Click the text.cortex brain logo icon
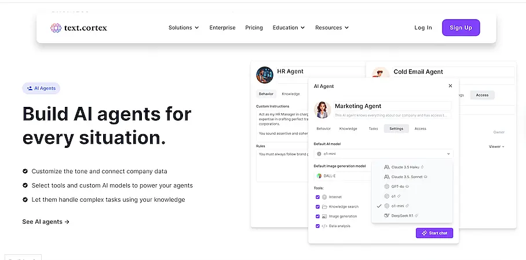This screenshot has height=260, width=526. pos(56,28)
